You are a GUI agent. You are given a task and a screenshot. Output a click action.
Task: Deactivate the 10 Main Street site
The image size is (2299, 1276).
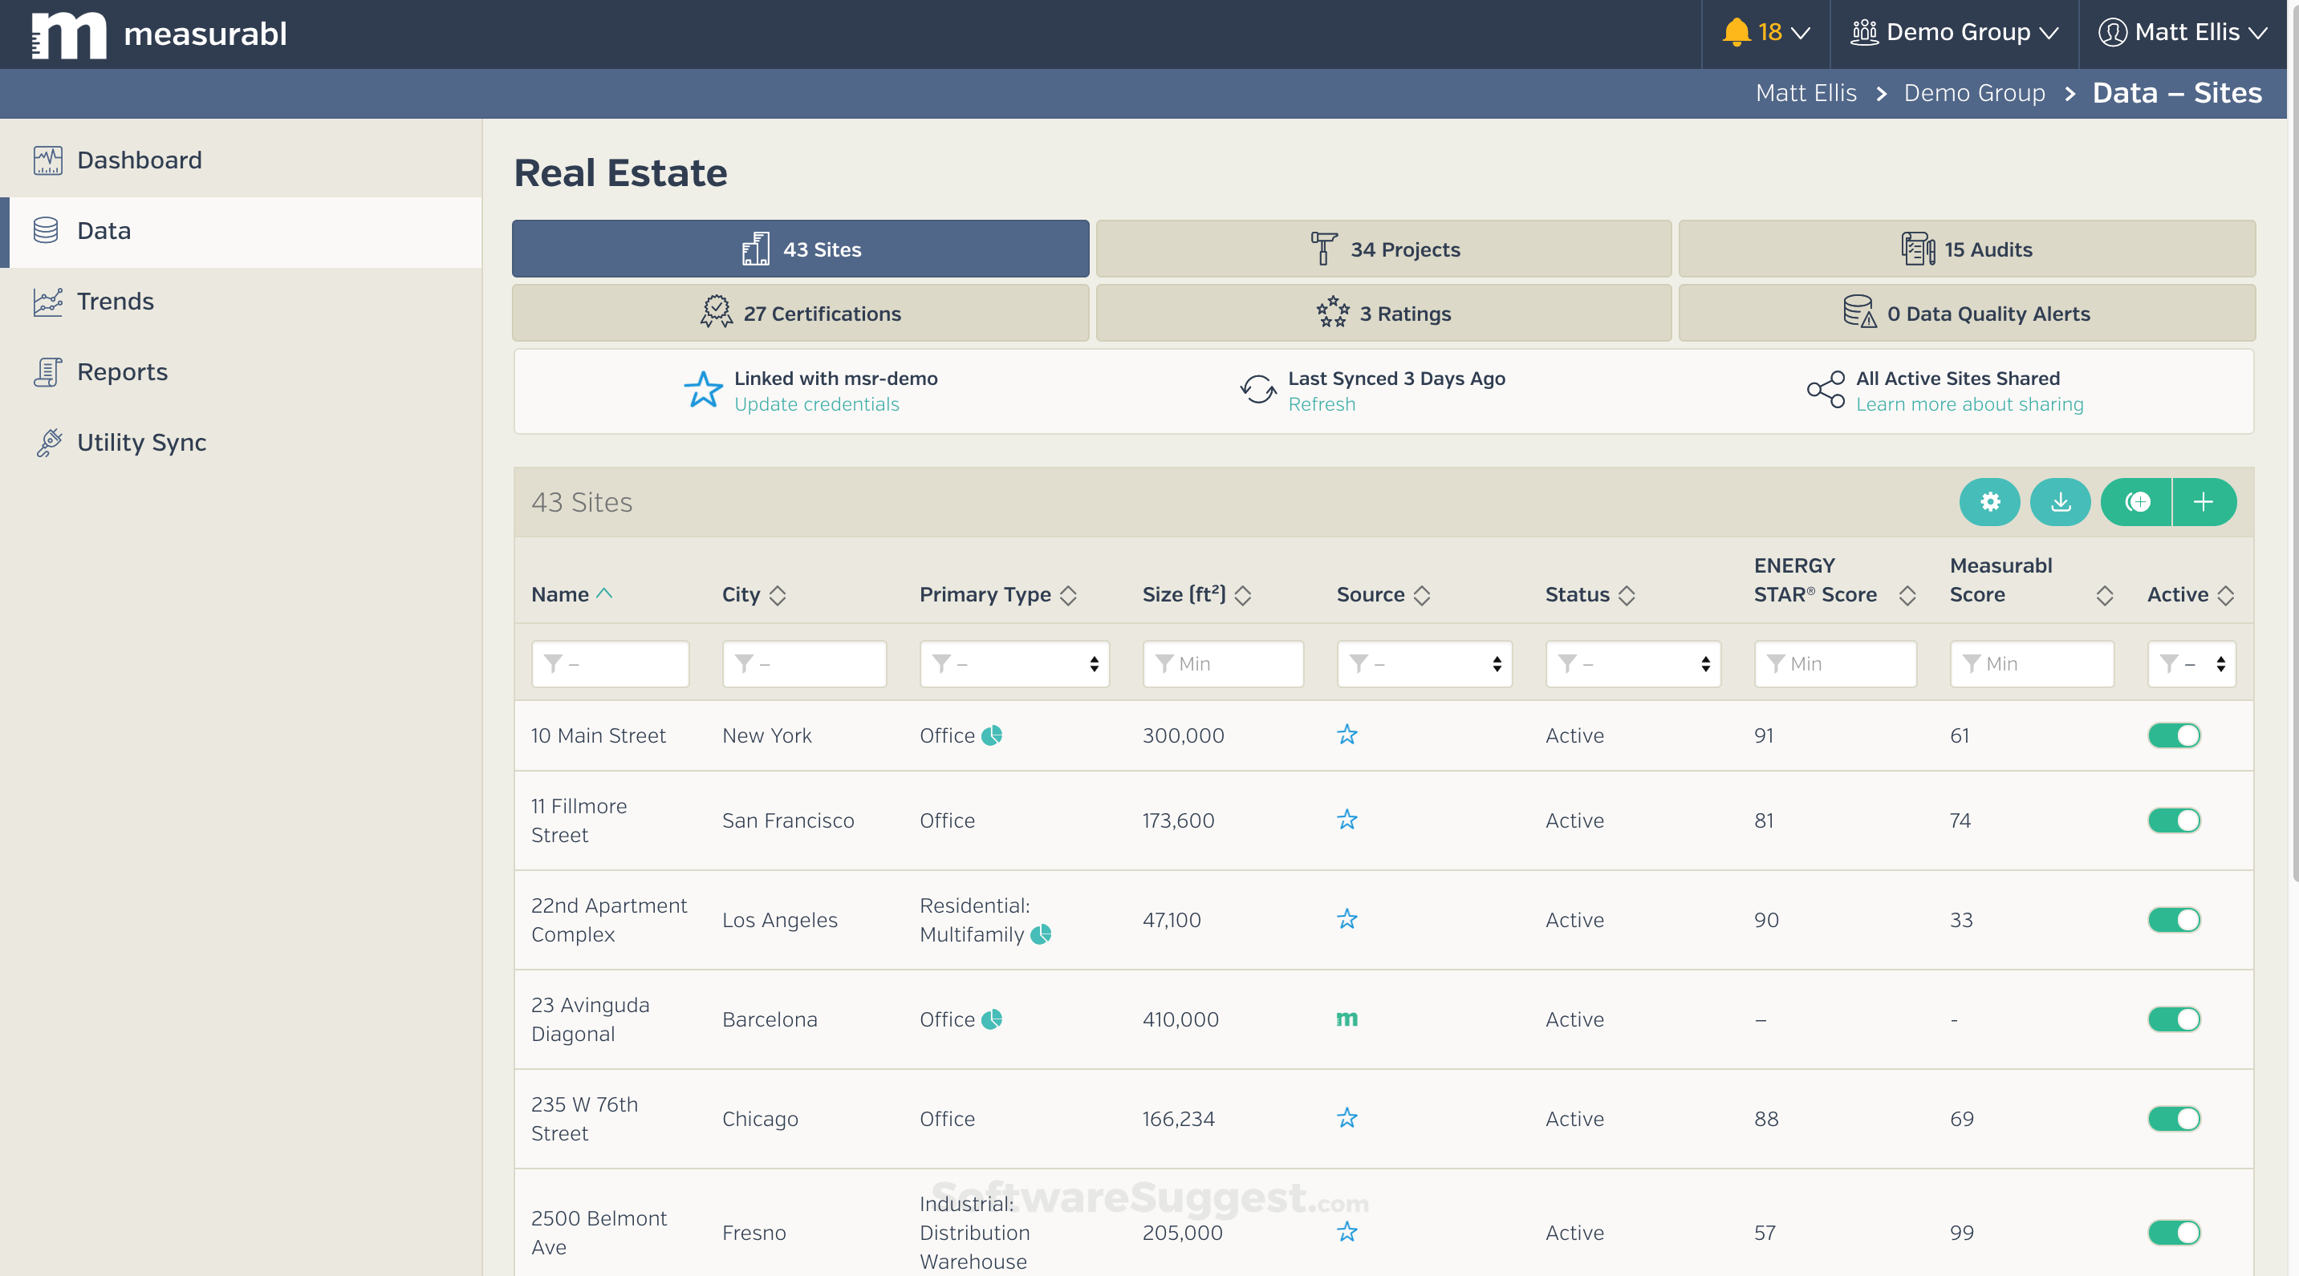pyautogui.click(x=2173, y=735)
